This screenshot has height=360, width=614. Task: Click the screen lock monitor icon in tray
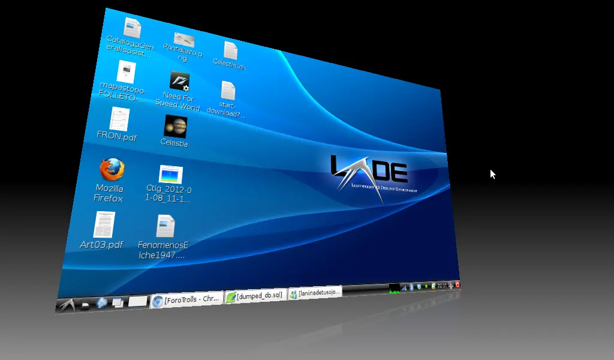pyautogui.click(x=451, y=285)
